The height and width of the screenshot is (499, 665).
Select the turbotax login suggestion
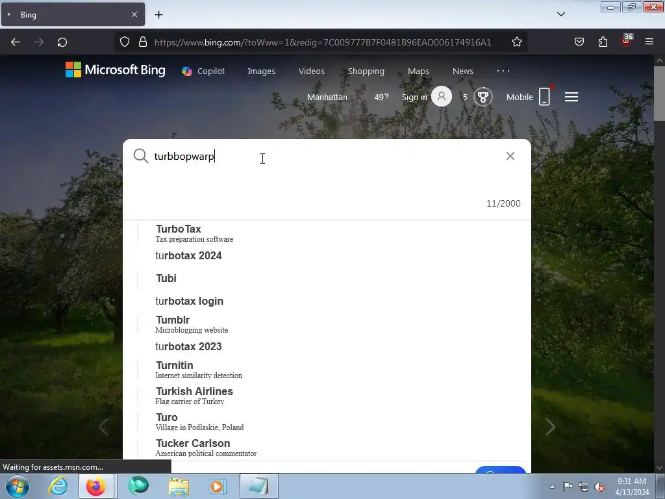tap(327, 301)
